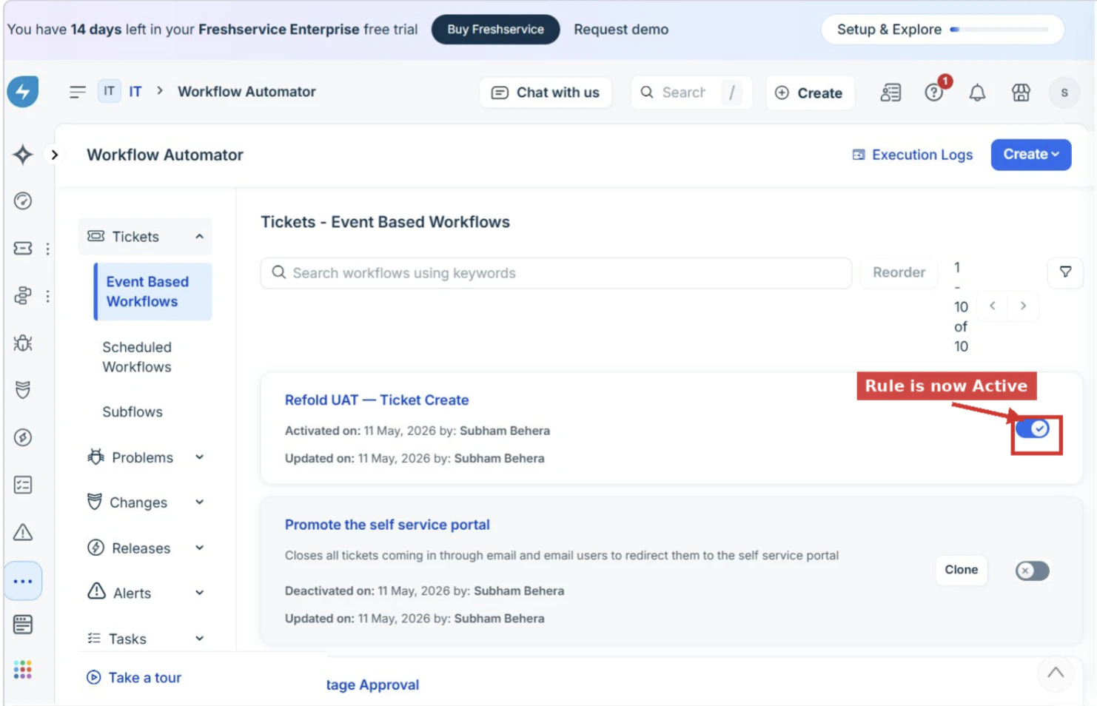1097x706 pixels.
Task: Click the global Search field in header
Action: coord(691,93)
